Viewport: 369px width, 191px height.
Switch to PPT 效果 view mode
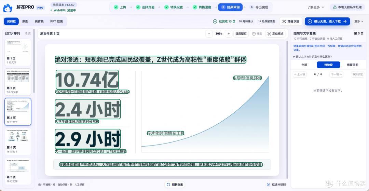click(56, 22)
